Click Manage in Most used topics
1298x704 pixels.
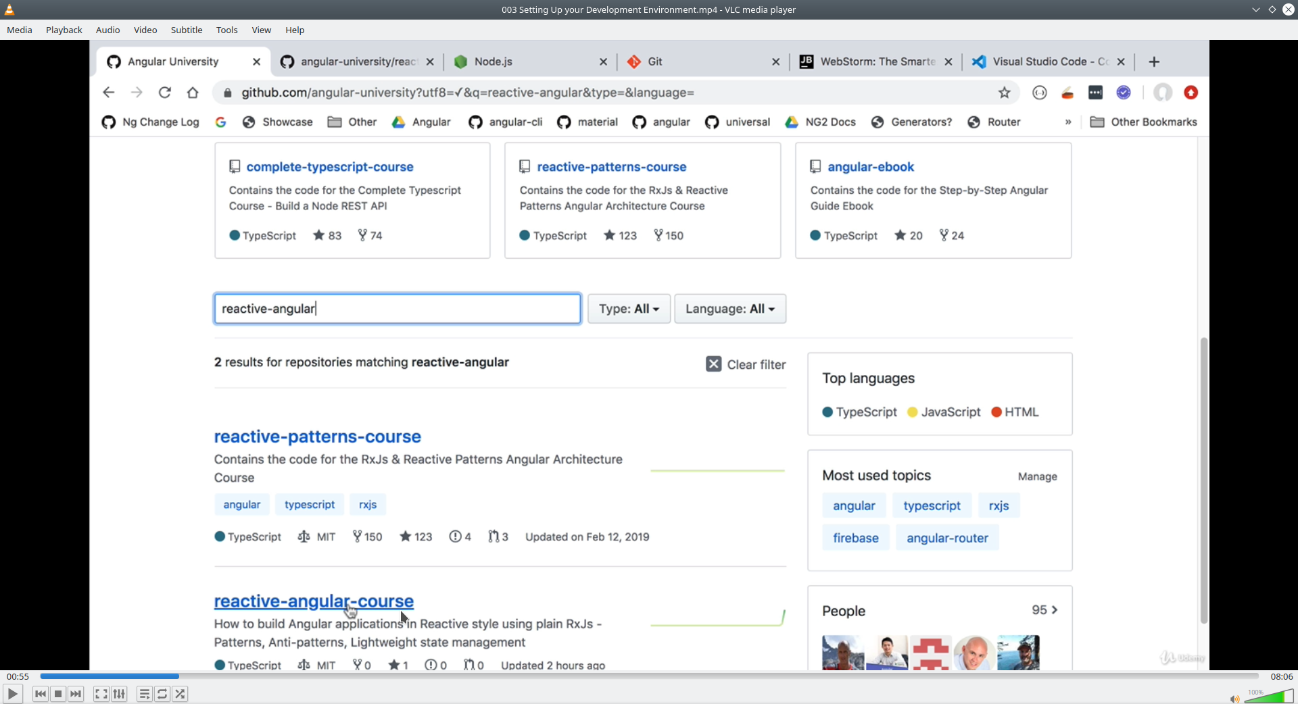tap(1038, 476)
